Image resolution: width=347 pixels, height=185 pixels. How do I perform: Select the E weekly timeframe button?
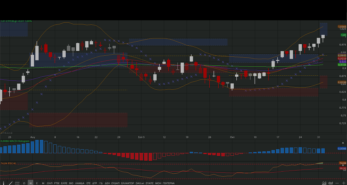coord(37,183)
